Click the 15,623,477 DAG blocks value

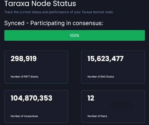[106, 59]
